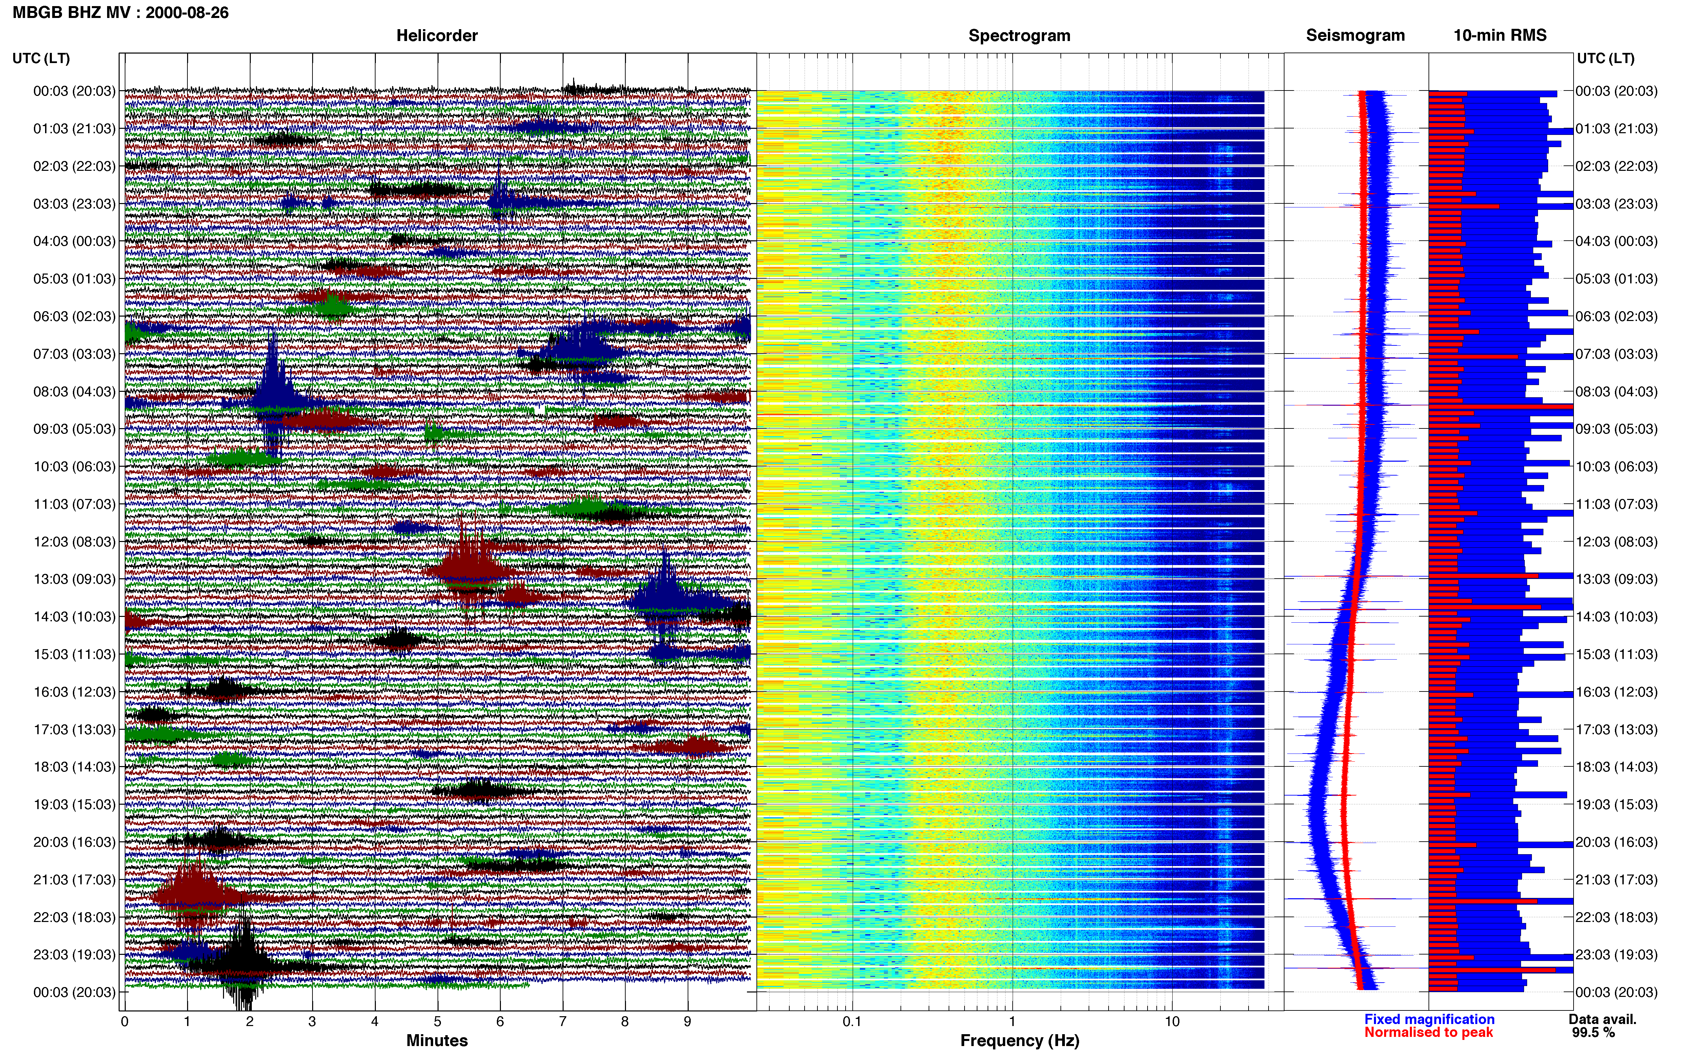Image resolution: width=1701 pixels, height=1064 pixels.
Task: Click the 'Spectrogram' panel heading
Action: pyautogui.click(x=1019, y=35)
